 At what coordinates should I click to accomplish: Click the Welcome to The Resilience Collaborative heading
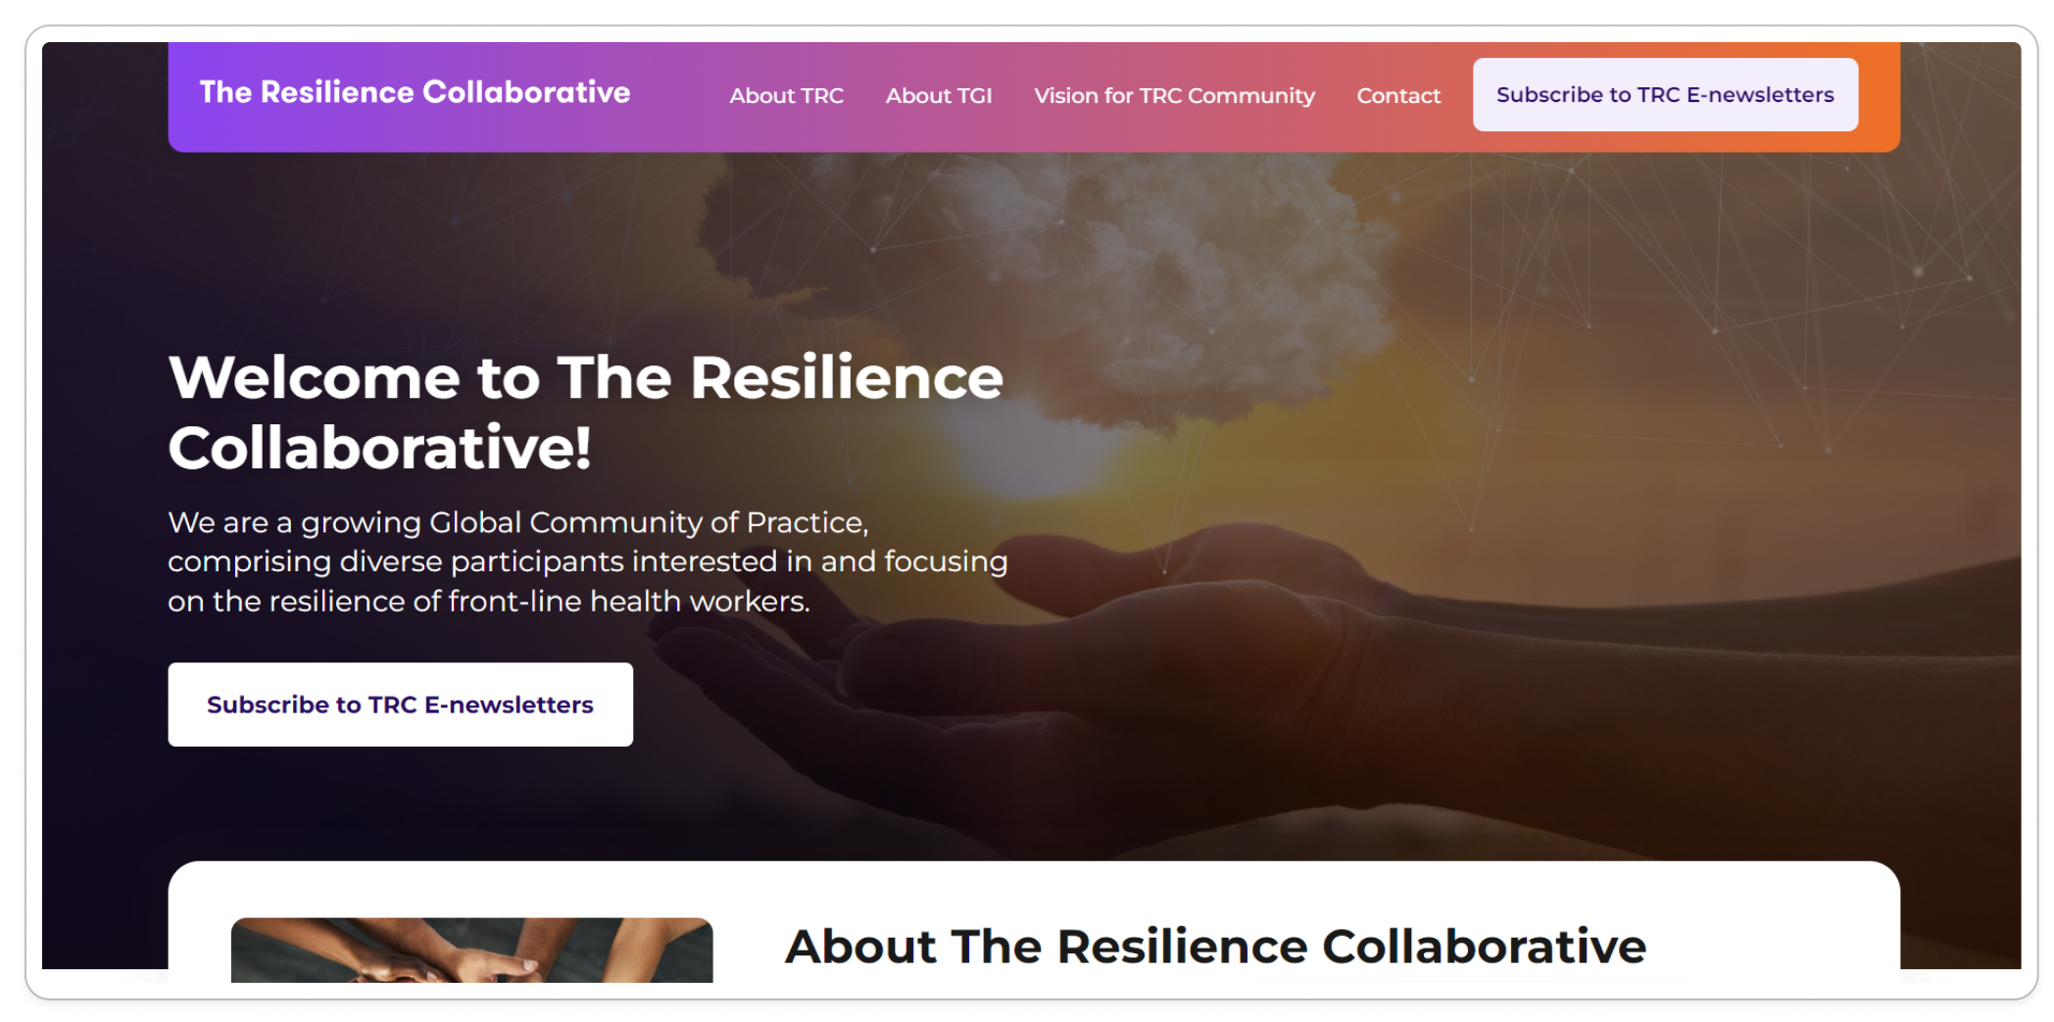pyautogui.click(x=586, y=413)
